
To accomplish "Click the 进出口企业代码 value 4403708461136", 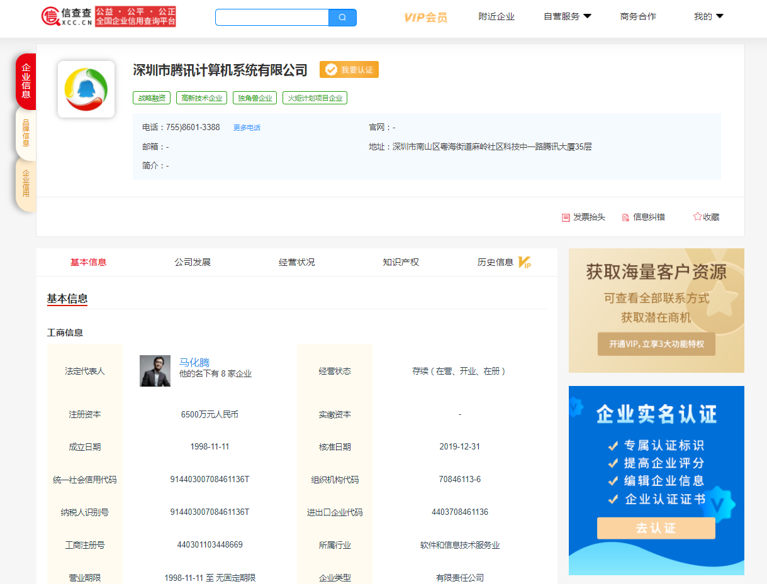I will click(460, 512).
